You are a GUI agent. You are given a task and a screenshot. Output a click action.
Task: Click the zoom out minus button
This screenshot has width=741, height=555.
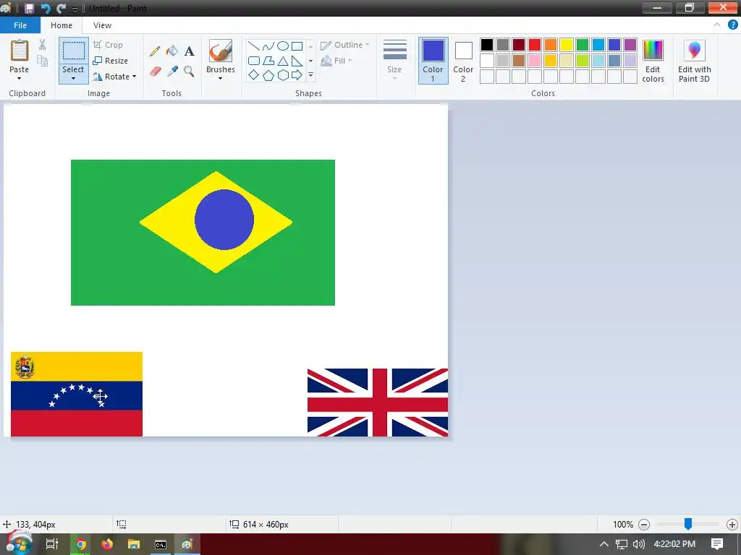pos(643,525)
